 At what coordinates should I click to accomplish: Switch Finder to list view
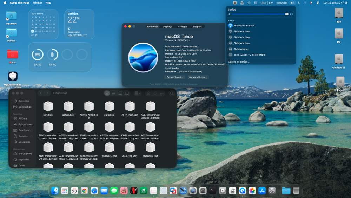(114, 93)
